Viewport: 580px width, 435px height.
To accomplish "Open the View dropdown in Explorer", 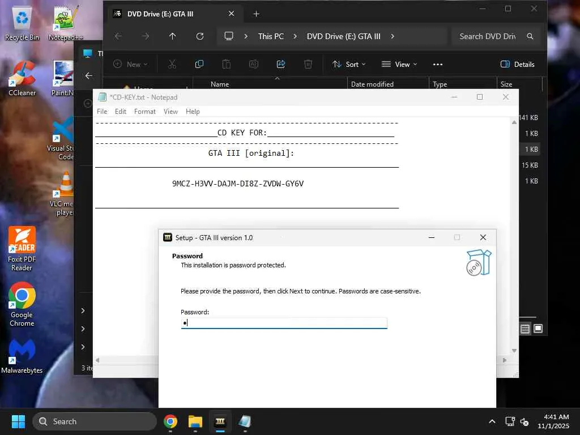I will point(399,65).
